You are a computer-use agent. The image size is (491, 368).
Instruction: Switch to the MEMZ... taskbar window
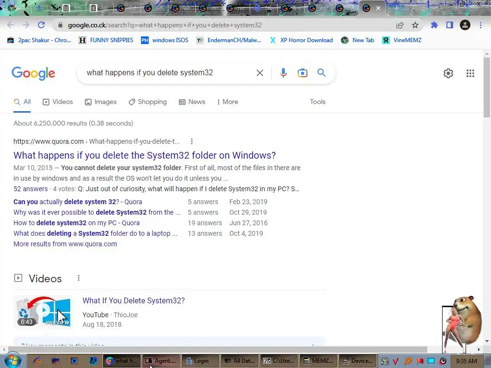pyautogui.click(x=318, y=361)
